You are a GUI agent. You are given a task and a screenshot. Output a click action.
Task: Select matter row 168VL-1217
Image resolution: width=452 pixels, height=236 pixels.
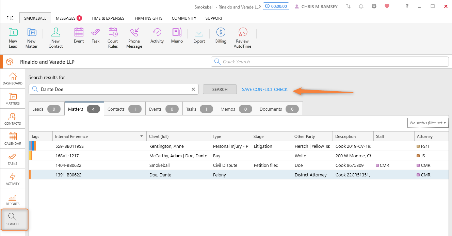point(239,156)
